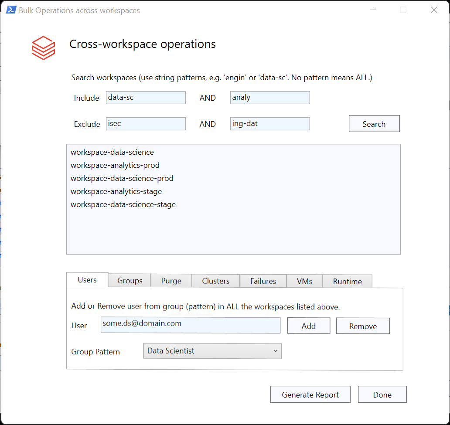Screen dimensions: 450x425
Task: Click the "analy" include pattern field
Action: coord(269,98)
